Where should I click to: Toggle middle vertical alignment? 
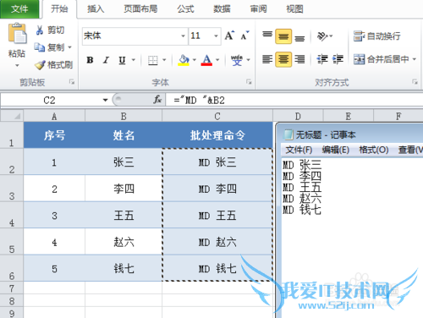pos(283,36)
